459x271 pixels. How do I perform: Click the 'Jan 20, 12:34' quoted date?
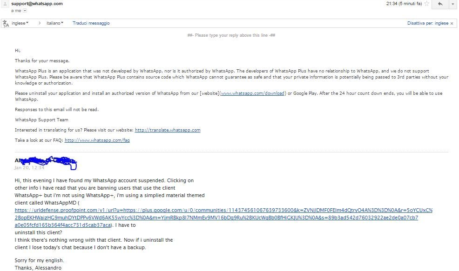(x=30, y=168)
